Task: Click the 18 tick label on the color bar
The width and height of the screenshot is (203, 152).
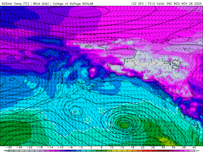Action: (x=132, y=147)
